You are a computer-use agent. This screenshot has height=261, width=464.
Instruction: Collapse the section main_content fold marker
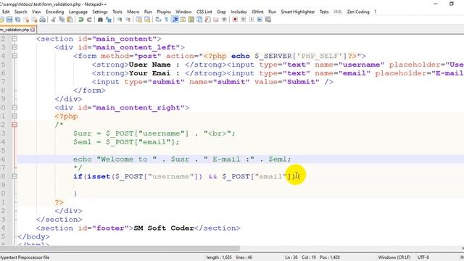[14, 38]
